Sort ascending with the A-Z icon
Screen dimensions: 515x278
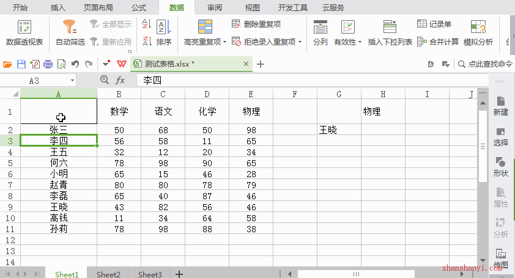(146, 24)
